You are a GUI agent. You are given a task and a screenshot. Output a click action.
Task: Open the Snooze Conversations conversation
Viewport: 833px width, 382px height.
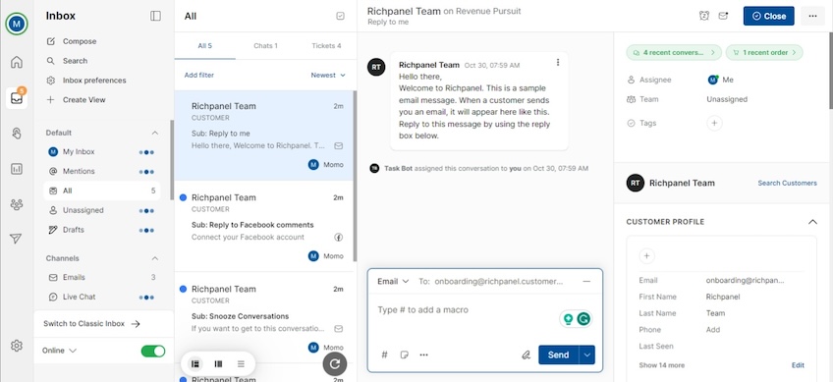click(264, 318)
